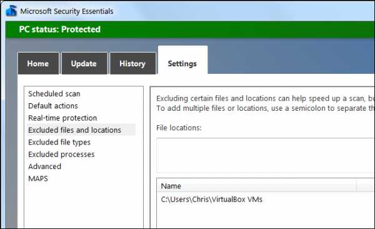This screenshot has height=229, width=375.
Task: Click the PC status: Protected banner
Action: pyautogui.click(x=190, y=29)
